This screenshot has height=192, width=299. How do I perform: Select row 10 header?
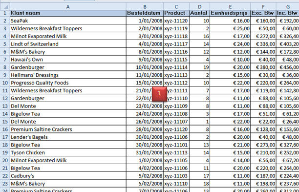pyautogui.click(x=5, y=83)
